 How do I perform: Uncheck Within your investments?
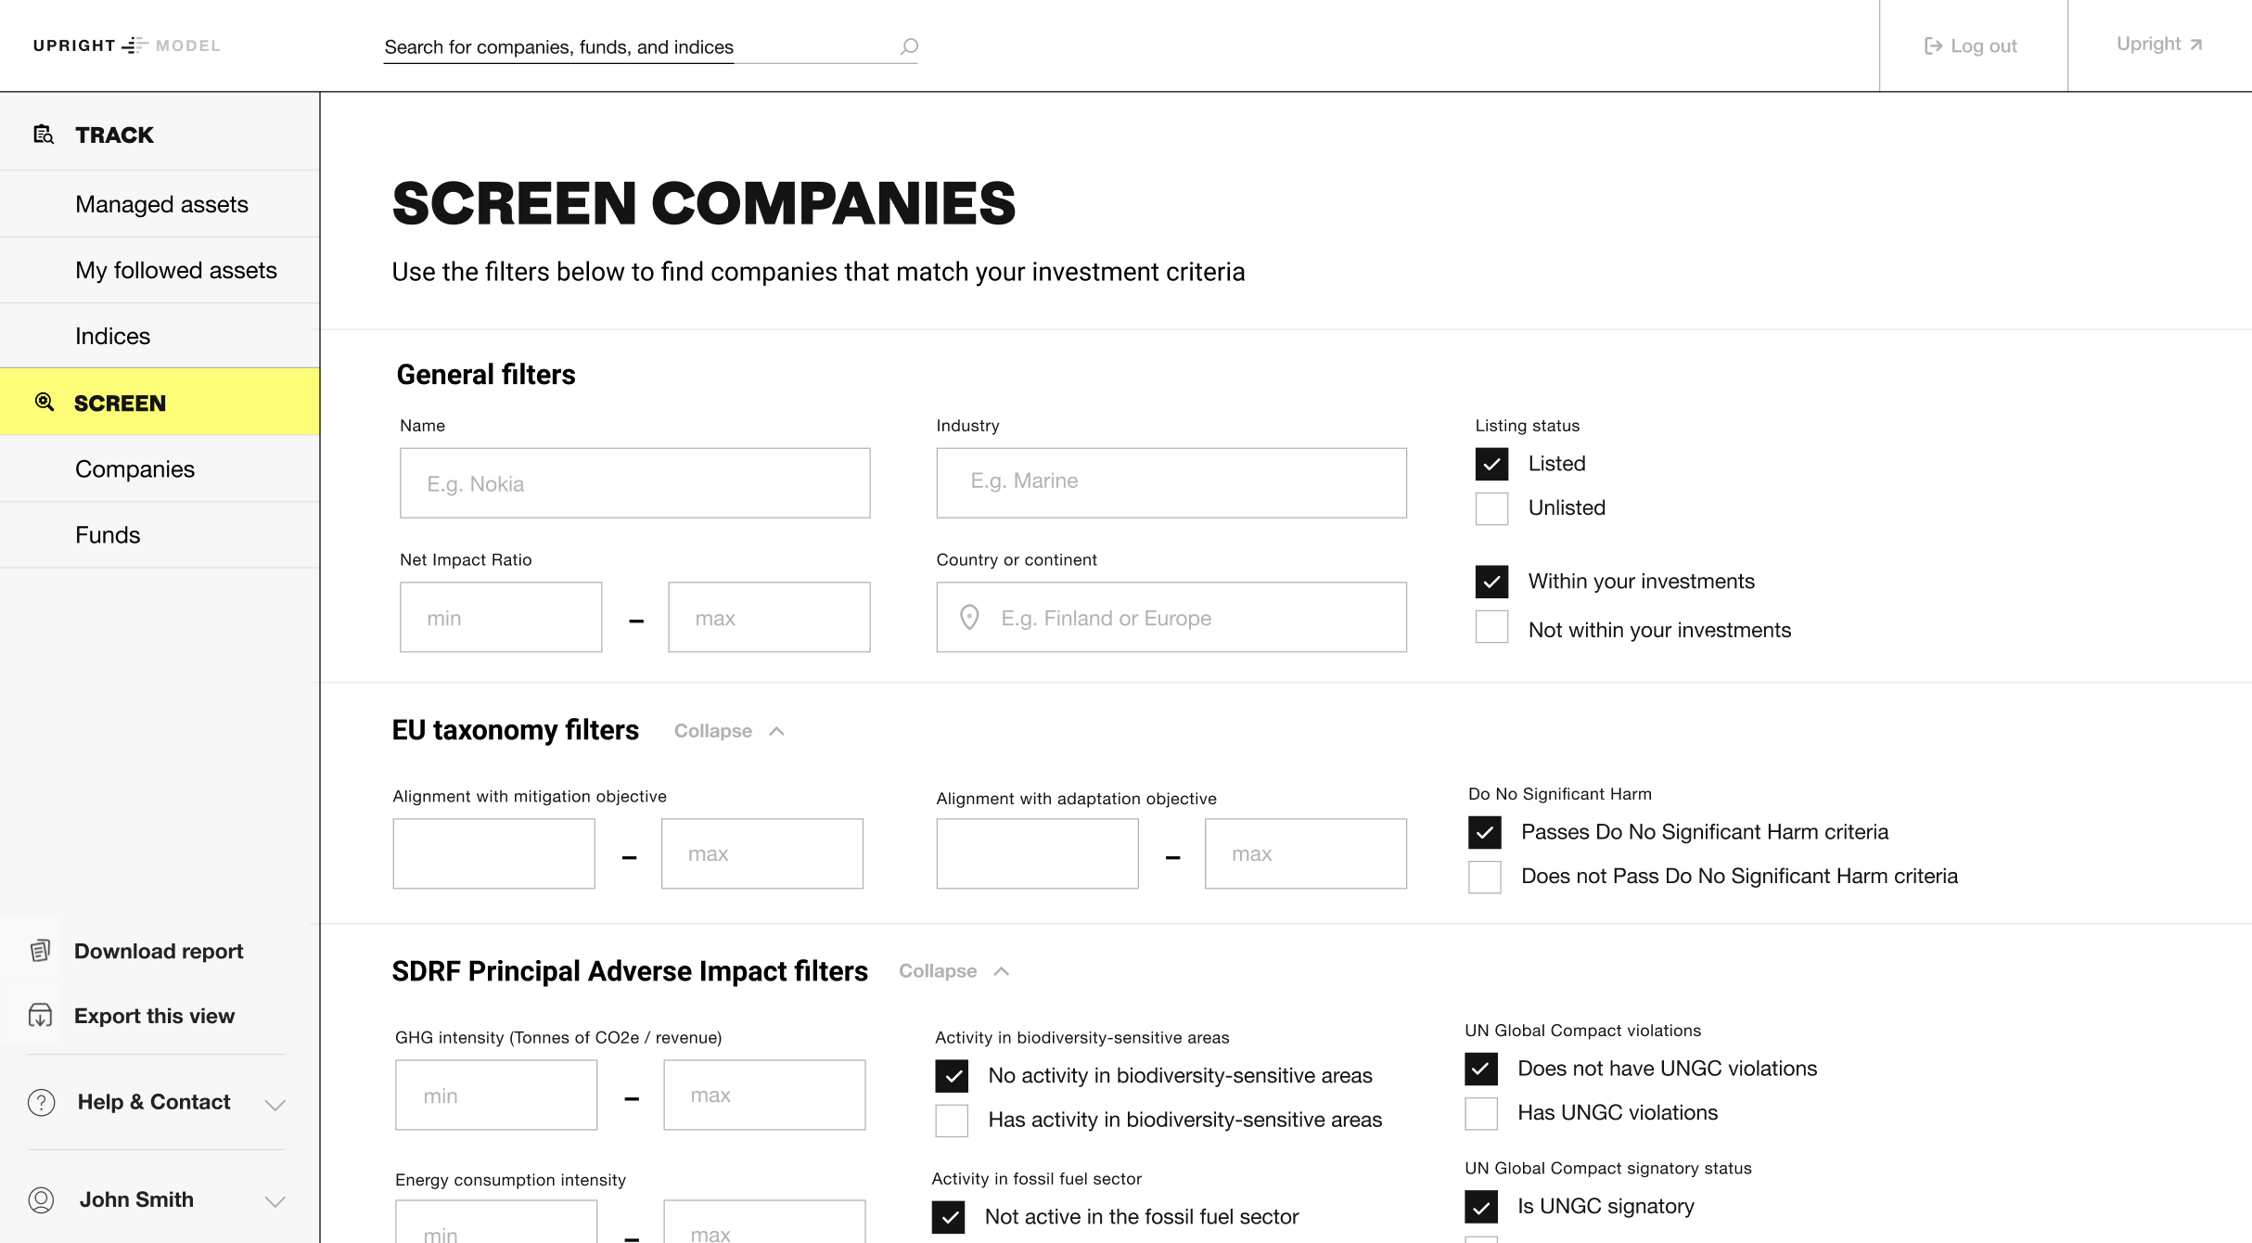[1491, 582]
